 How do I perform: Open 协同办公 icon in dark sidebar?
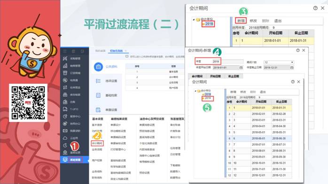[x=65, y=124]
